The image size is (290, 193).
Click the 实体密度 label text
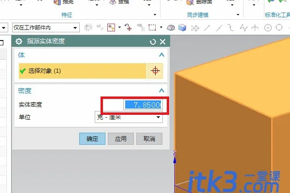coord(30,105)
